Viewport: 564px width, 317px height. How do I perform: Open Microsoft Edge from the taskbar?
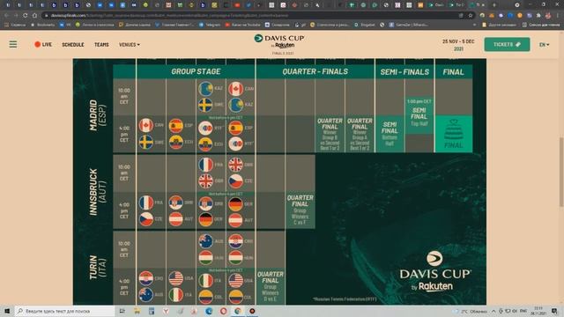(x=209, y=311)
